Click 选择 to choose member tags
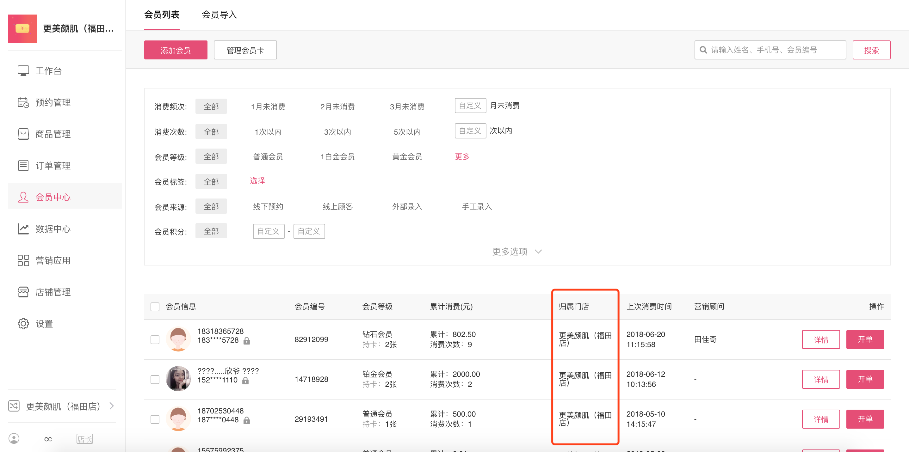This screenshot has width=909, height=452. point(257,181)
